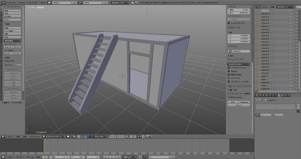Click the Smooth shading button

pos(8,47)
